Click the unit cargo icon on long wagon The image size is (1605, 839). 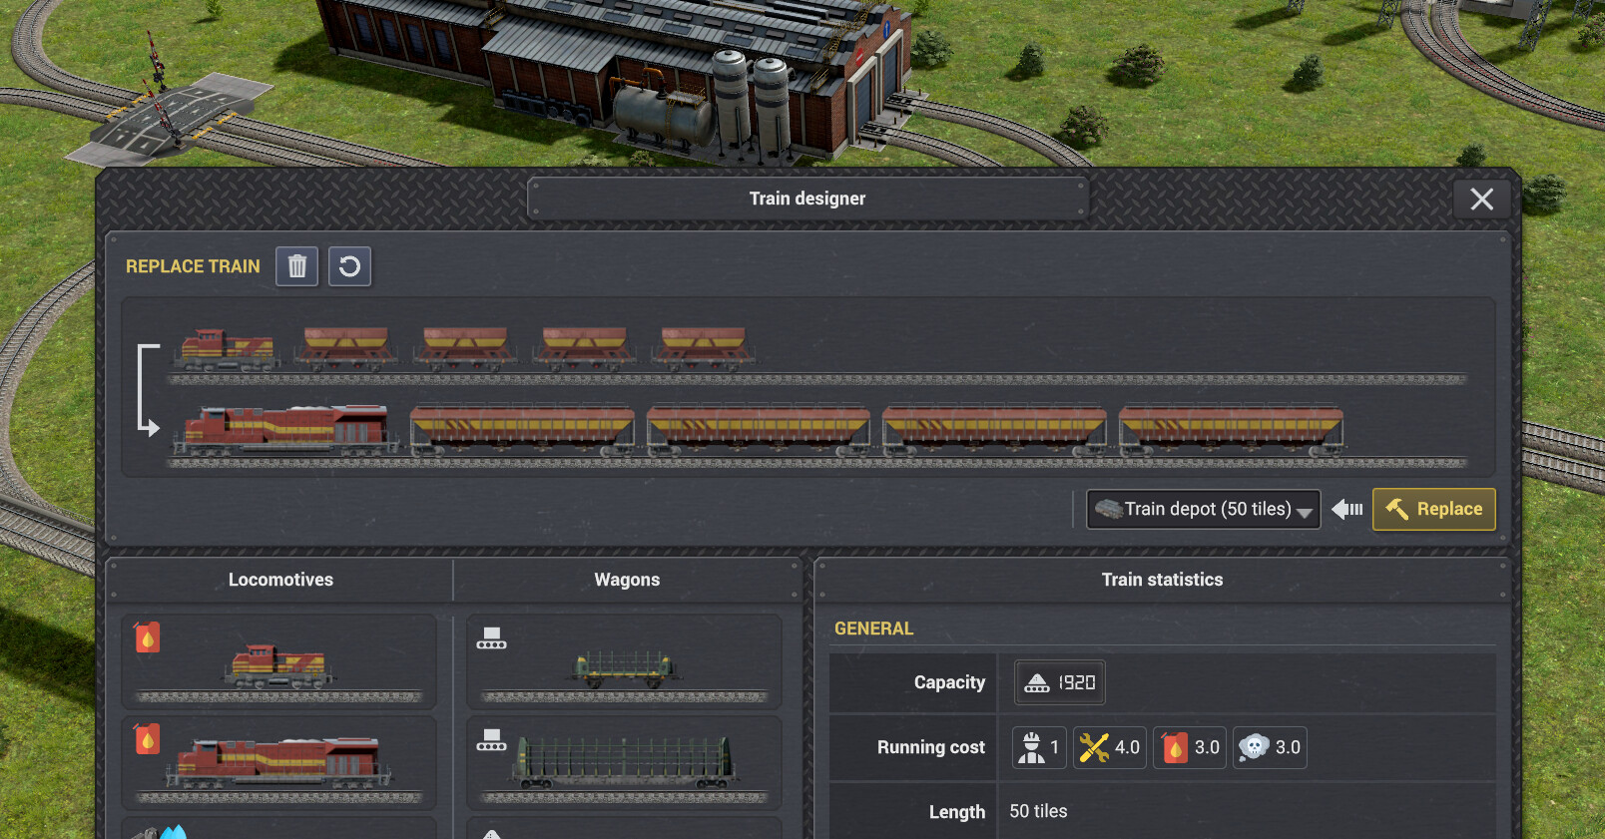tap(491, 740)
